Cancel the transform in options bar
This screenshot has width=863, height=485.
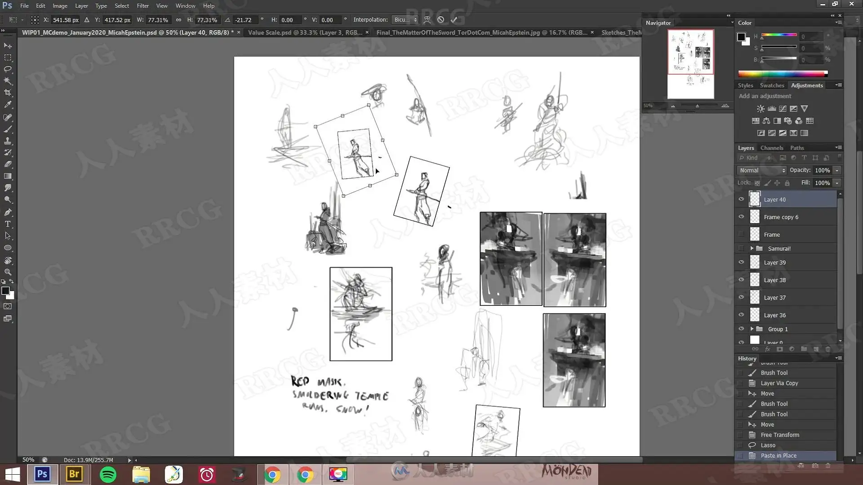440,20
